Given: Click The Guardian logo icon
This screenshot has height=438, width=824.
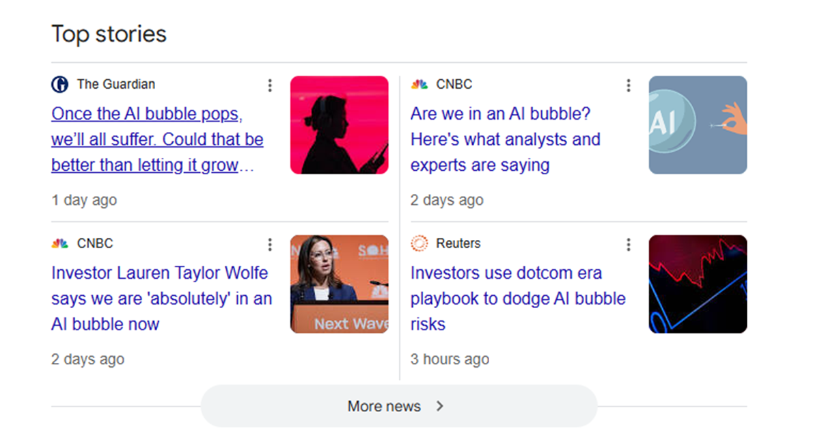Looking at the screenshot, I should point(59,85).
